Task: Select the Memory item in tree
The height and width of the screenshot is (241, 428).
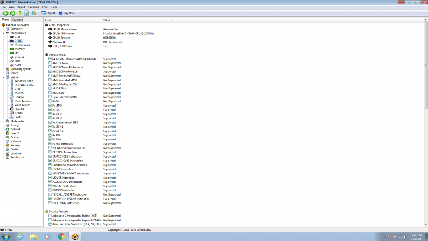Action: [20, 49]
